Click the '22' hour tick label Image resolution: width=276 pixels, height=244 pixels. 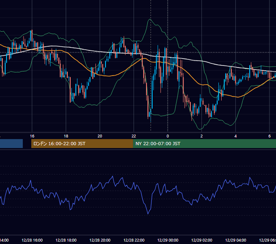coord(134,136)
